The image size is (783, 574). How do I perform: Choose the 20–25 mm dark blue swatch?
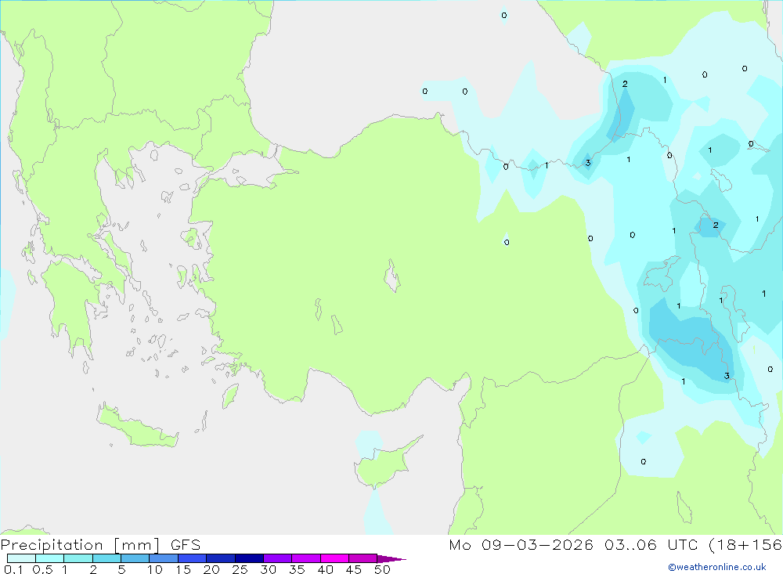(220, 558)
